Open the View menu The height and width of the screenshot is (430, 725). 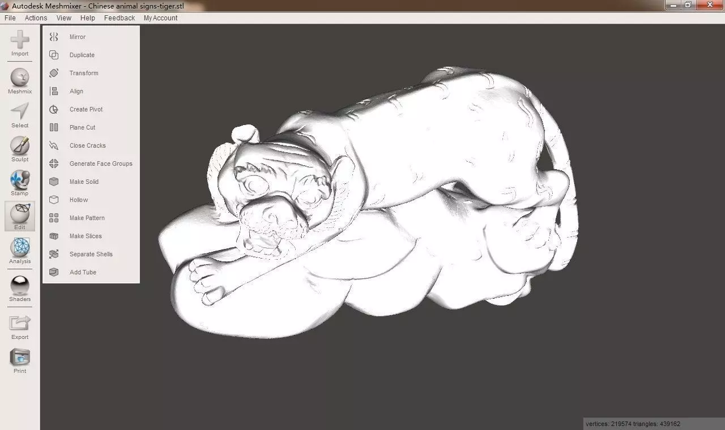coord(63,18)
